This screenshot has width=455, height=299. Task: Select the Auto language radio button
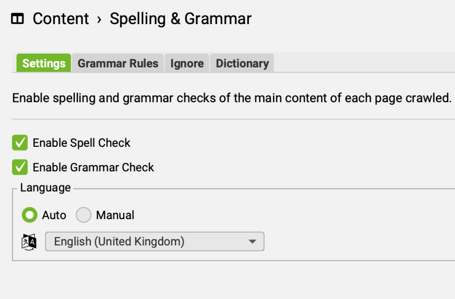click(x=29, y=215)
